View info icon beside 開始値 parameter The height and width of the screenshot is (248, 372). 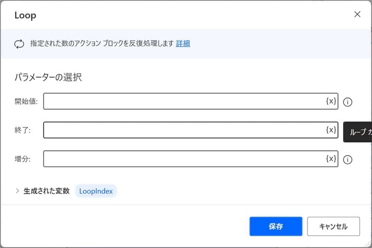348,102
